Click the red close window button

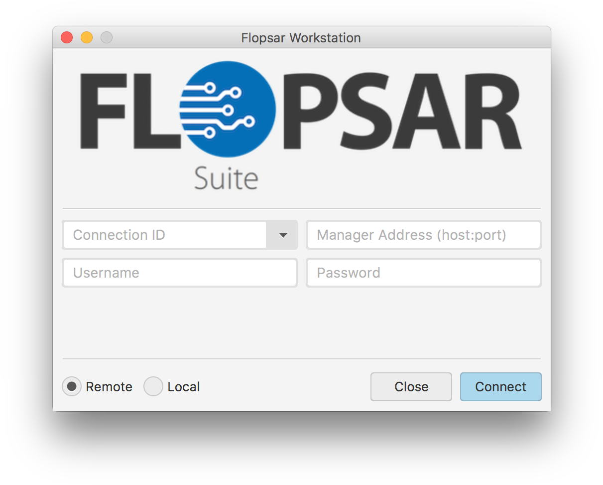pos(67,37)
